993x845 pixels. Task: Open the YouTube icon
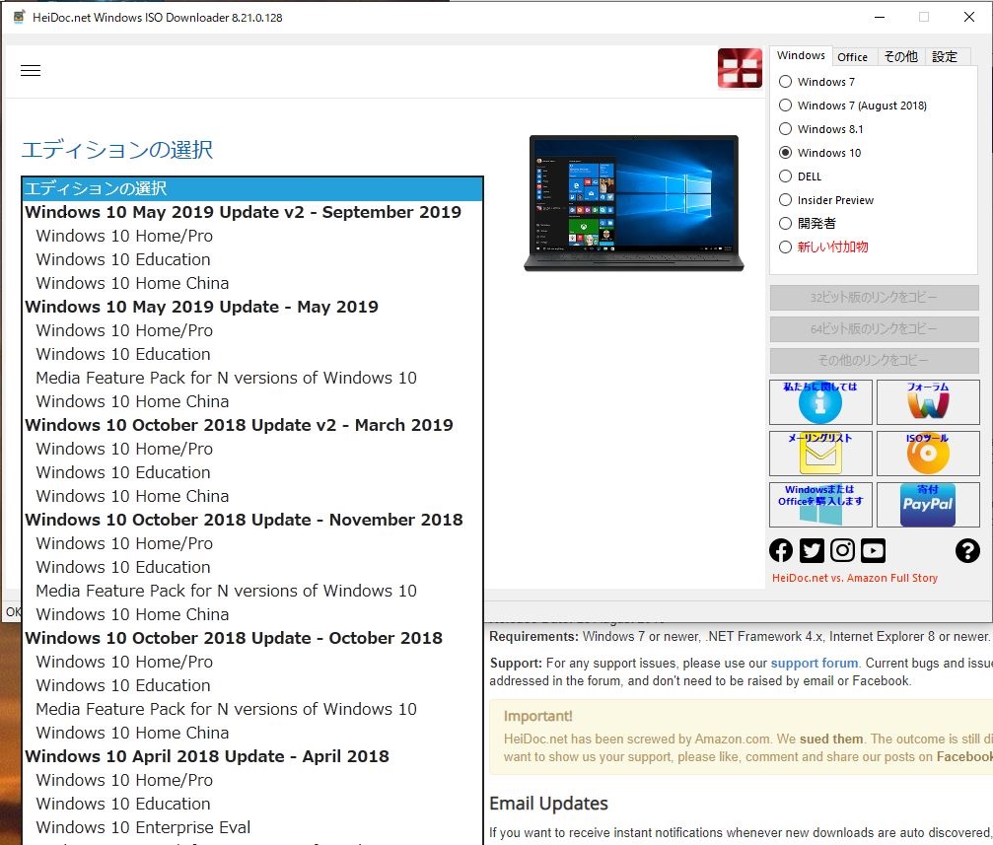874,550
